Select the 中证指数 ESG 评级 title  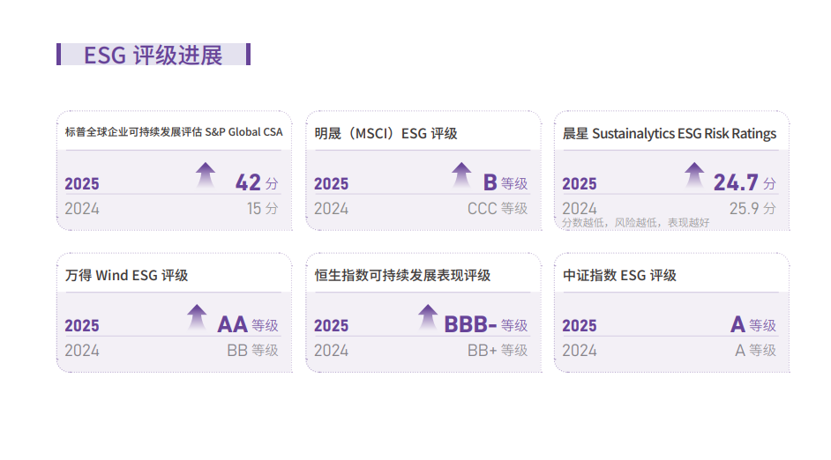tap(619, 275)
